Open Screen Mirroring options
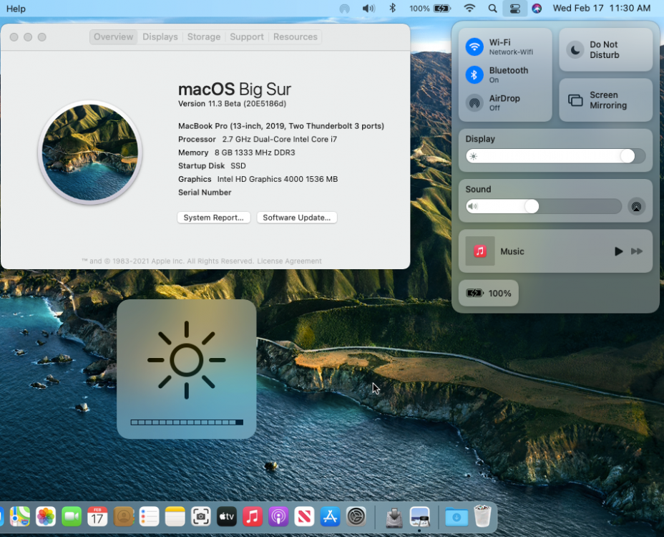The height and width of the screenshot is (537, 664). (x=605, y=100)
